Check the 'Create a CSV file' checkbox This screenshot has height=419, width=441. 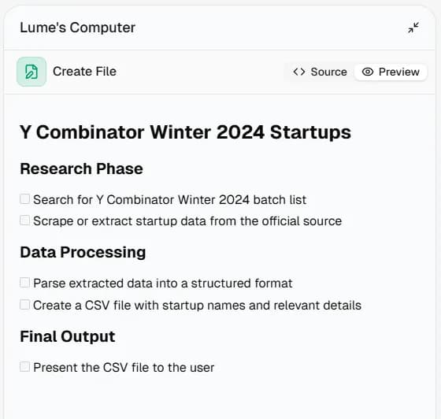[x=24, y=304]
